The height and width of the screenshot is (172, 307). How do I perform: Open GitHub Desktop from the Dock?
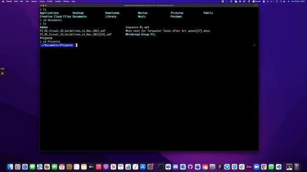(190, 167)
